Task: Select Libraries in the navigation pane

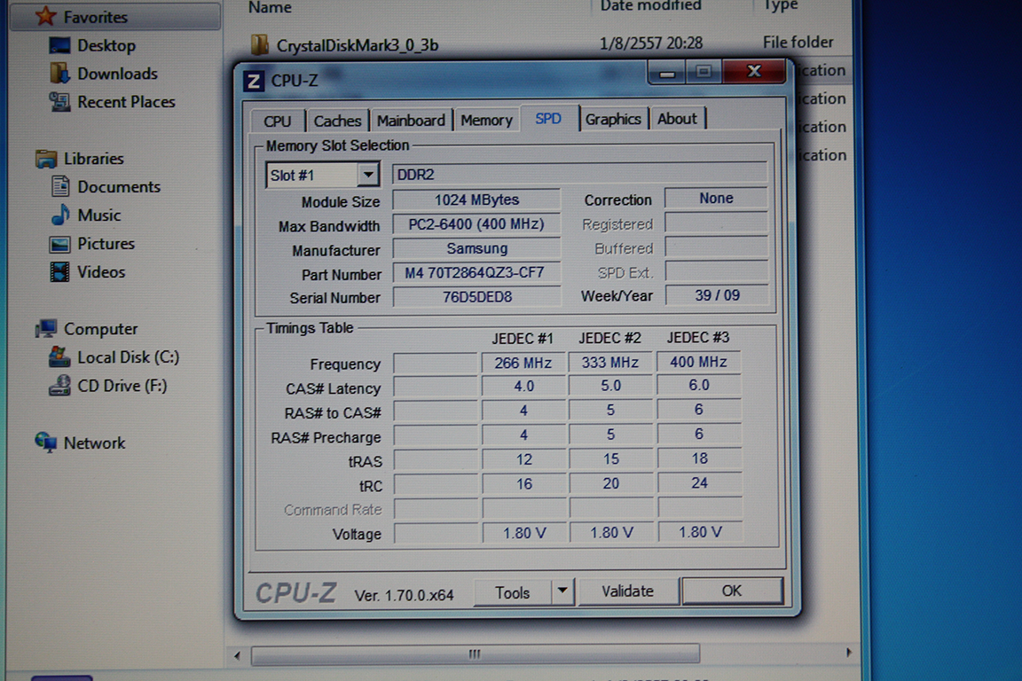Action: coord(94,159)
